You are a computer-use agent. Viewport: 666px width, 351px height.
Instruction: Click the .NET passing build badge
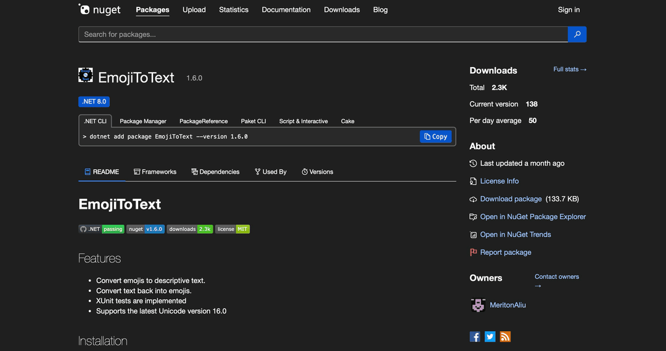pos(102,229)
